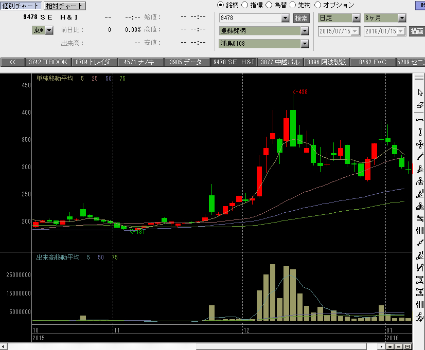
Task: Click the 描画 draw button
Action: (x=417, y=31)
